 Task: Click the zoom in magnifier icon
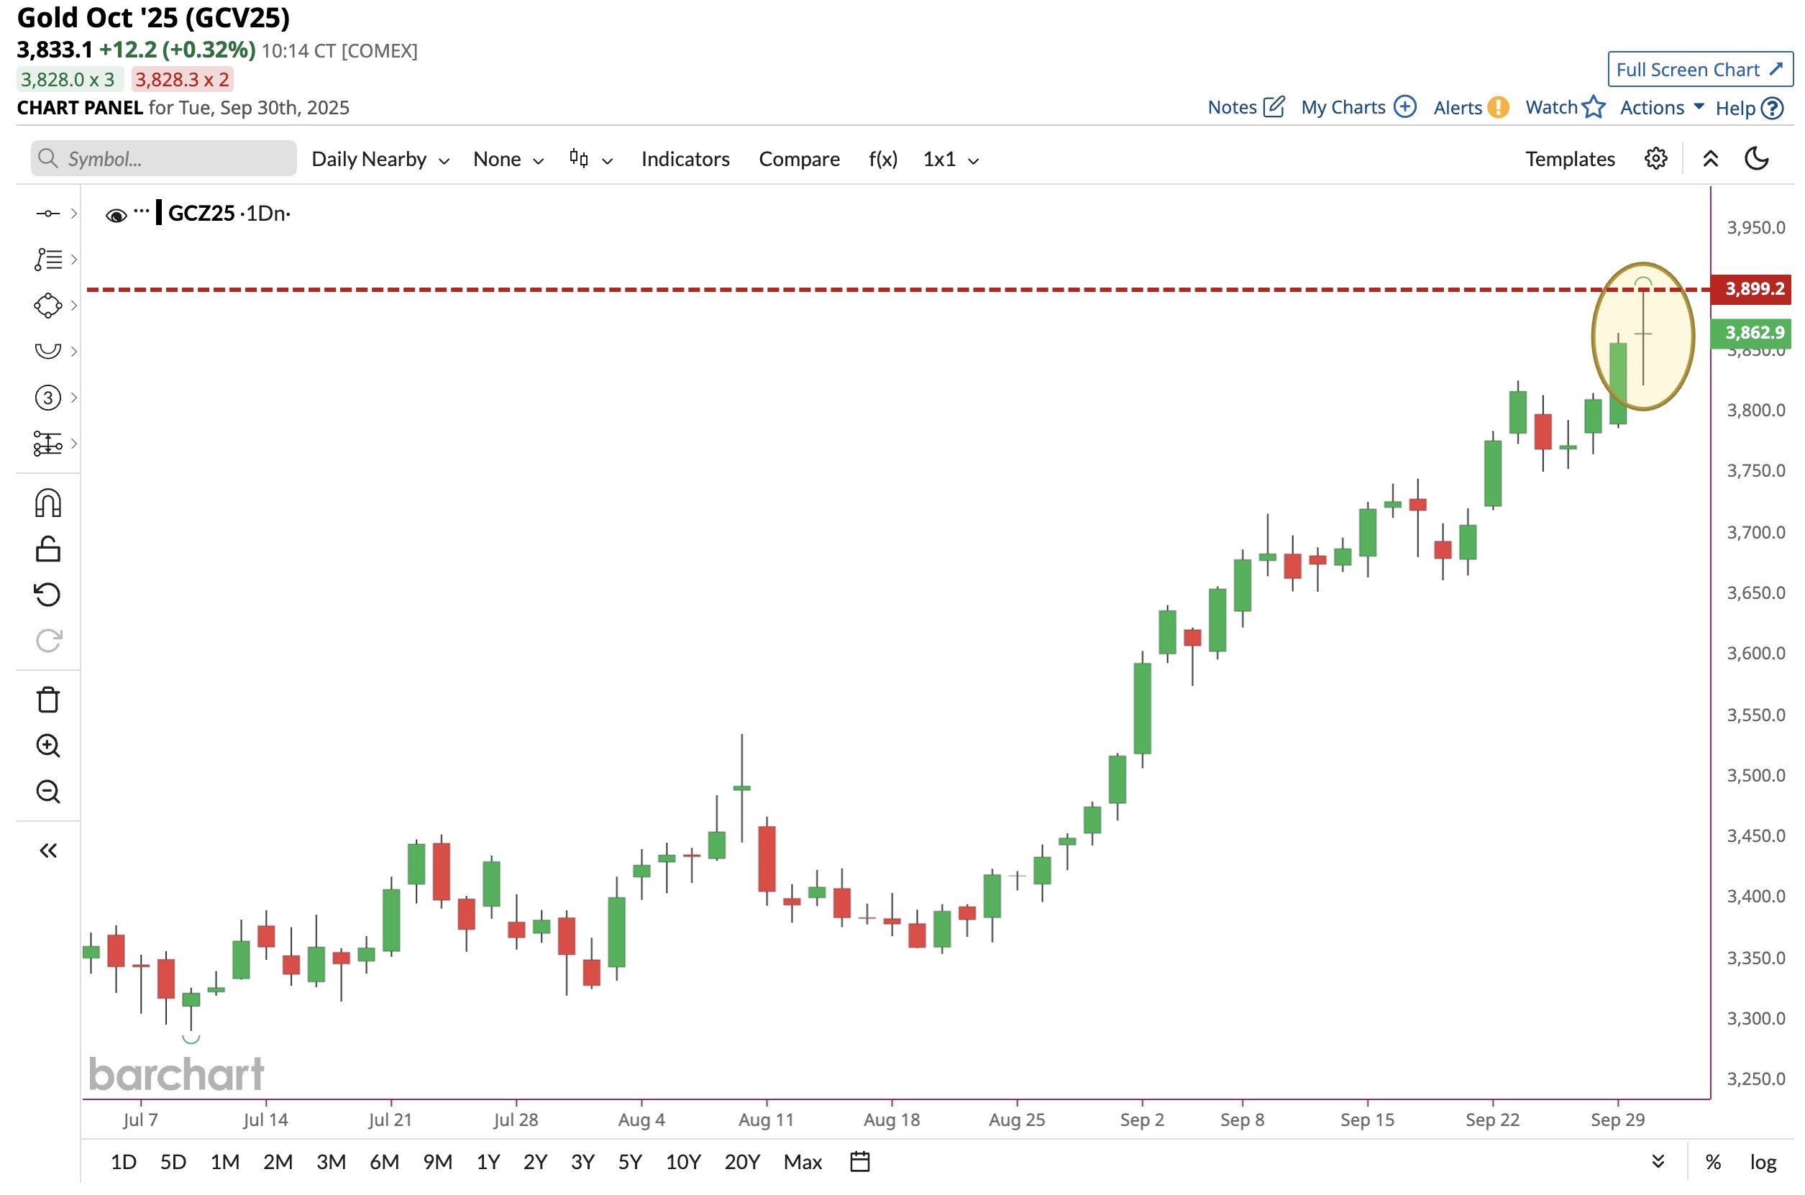tap(47, 746)
